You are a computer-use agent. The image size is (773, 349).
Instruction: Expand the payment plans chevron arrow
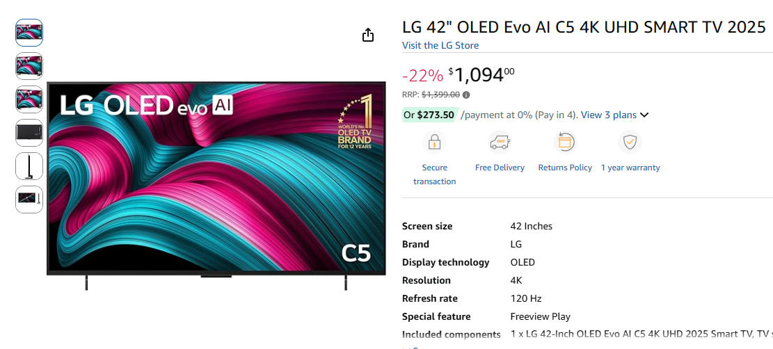[644, 115]
